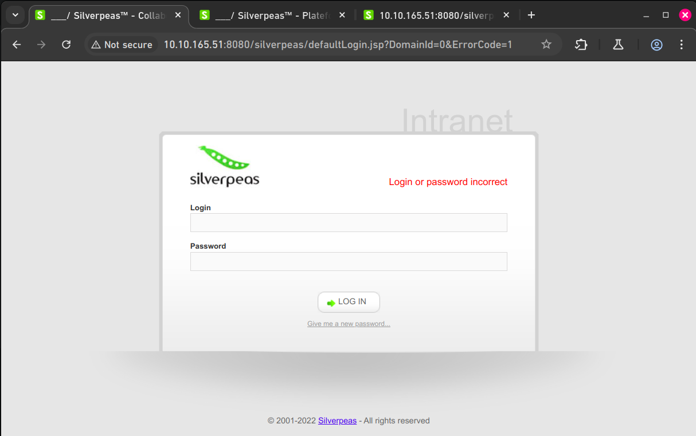Switch to the 10.10.165.51:8080/silverp tab
Screen dimensions: 696x436
[437, 15]
